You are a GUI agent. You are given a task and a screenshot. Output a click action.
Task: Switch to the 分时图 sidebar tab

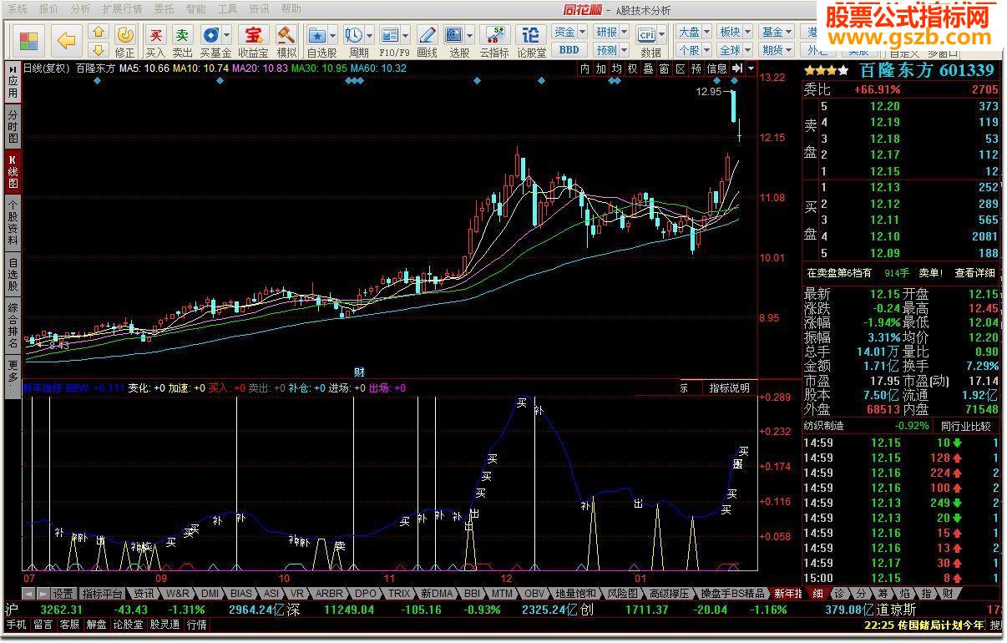[13, 125]
